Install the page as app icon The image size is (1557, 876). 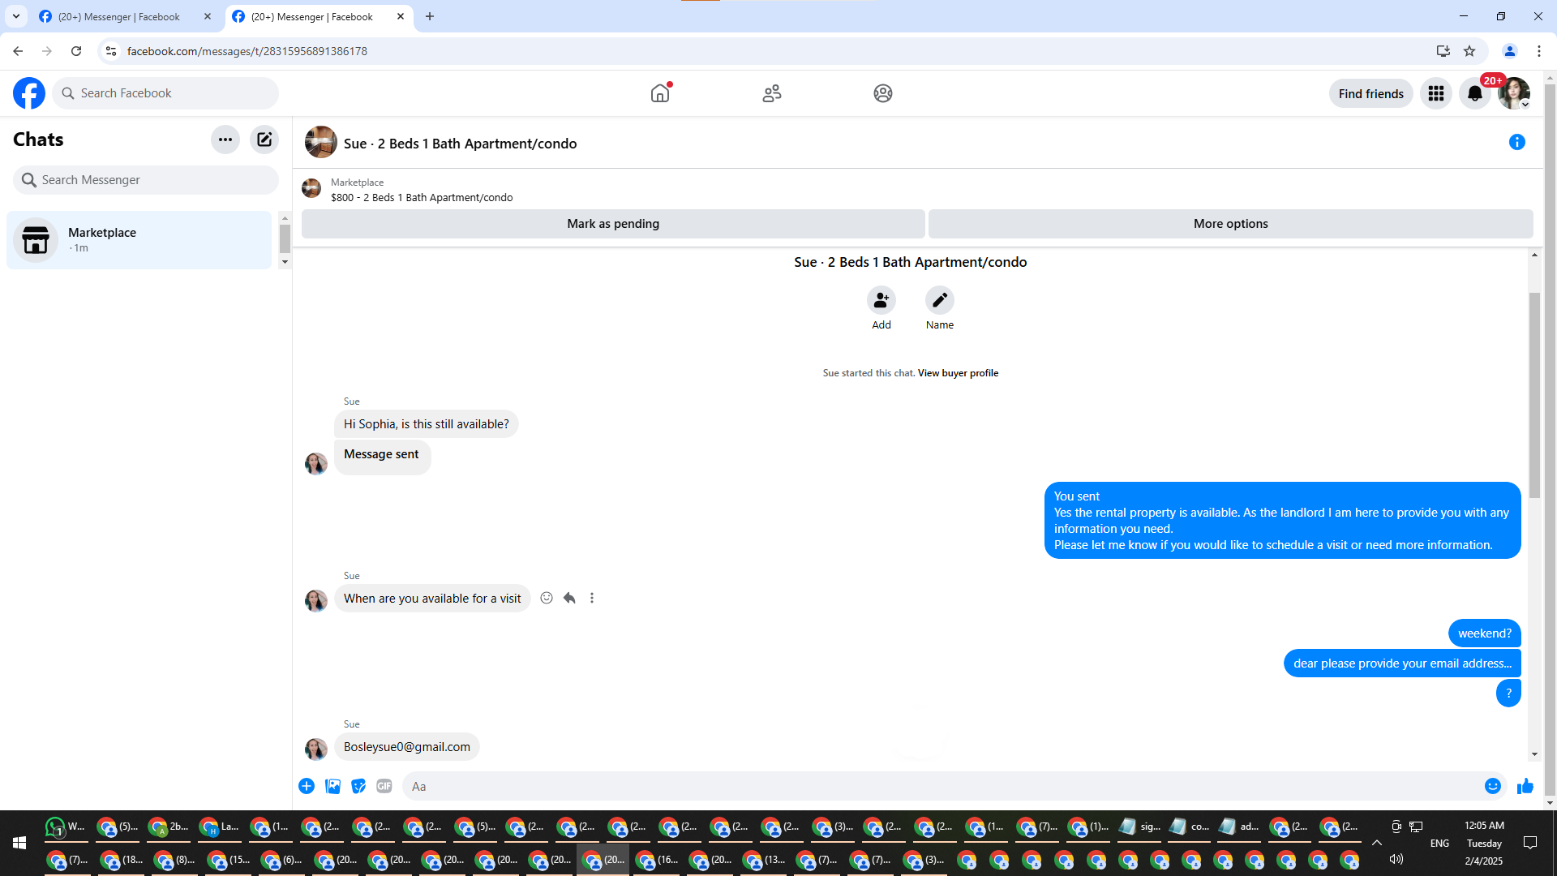[1443, 51]
